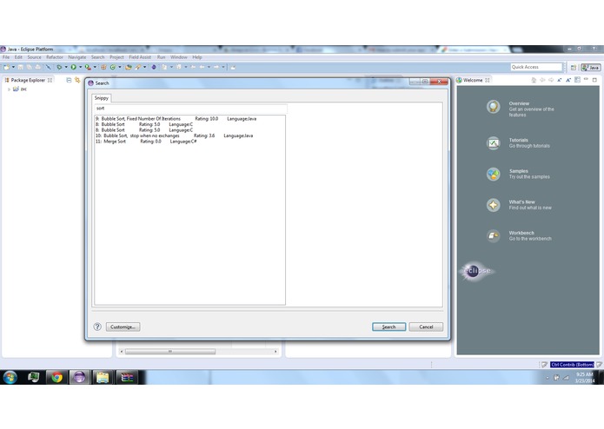Open the Help menu
The height and width of the screenshot is (429, 604).
coord(196,57)
